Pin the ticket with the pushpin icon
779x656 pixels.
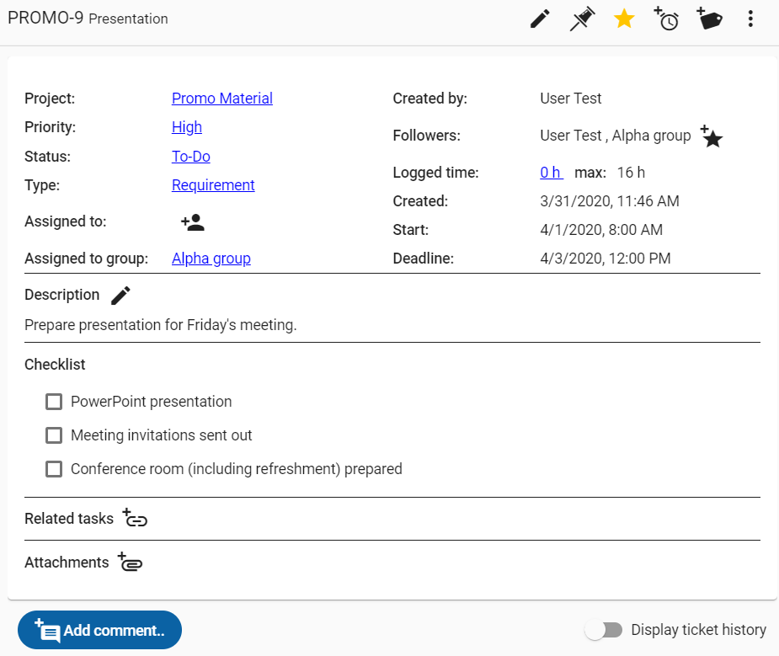(x=582, y=19)
